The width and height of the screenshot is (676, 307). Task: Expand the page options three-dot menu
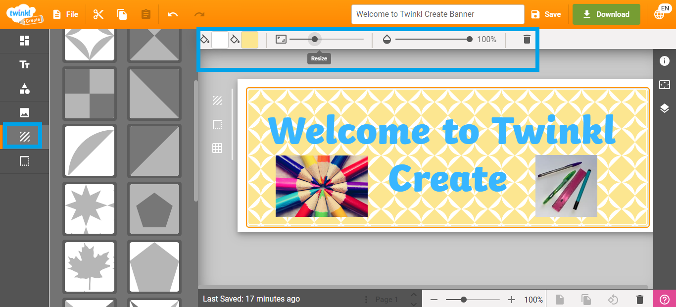[x=366, y=300]
